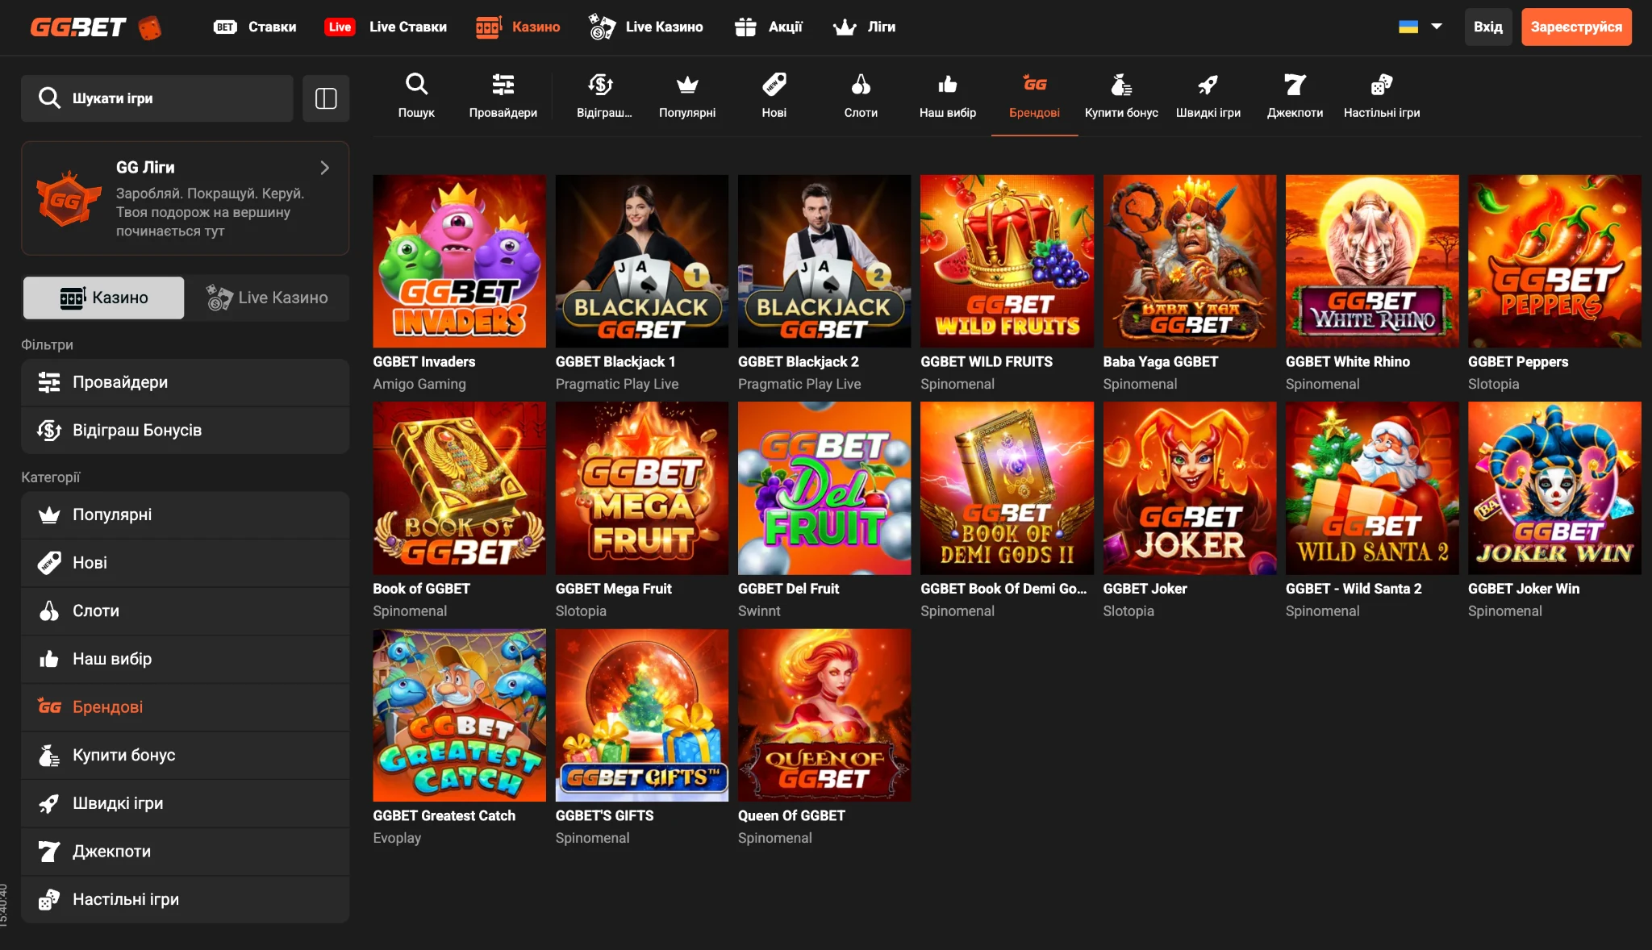The height and width of the screenshot is (950, 1652).
Task: Collapse sidebar with the panel toggle icon
Action: click(x=326, y=98)
